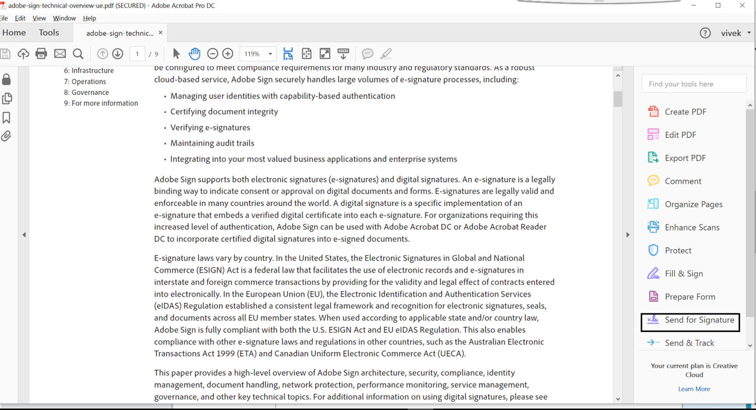Upload file to cloud icon
The height and width of the screenshot is (410, 756).
click(23, 54)
